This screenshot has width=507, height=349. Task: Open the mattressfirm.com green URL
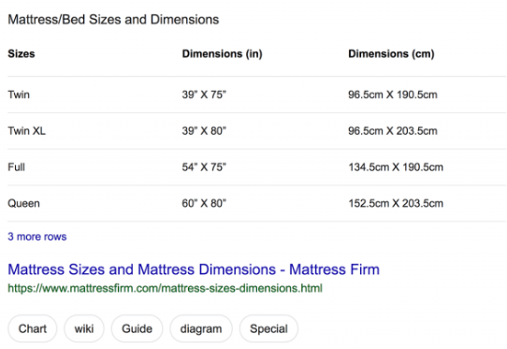[x=166, y=288]
